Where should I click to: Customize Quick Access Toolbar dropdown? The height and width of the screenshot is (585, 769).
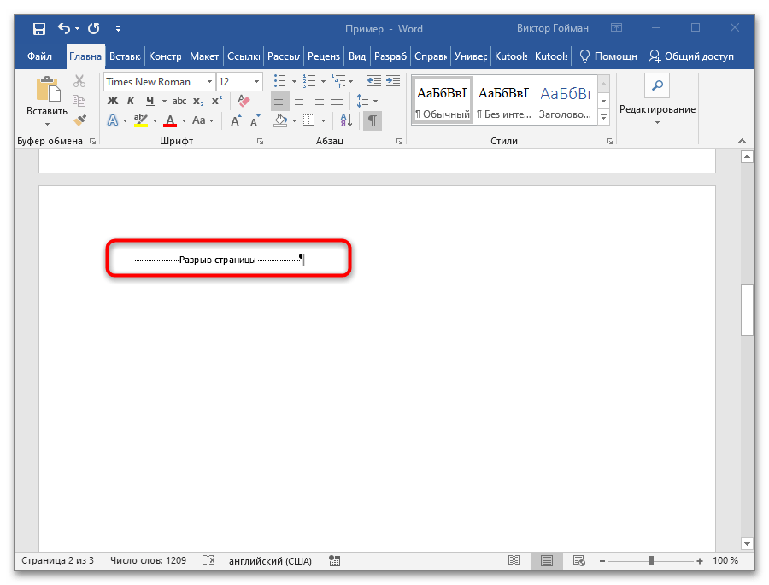[x=118, y=29]
